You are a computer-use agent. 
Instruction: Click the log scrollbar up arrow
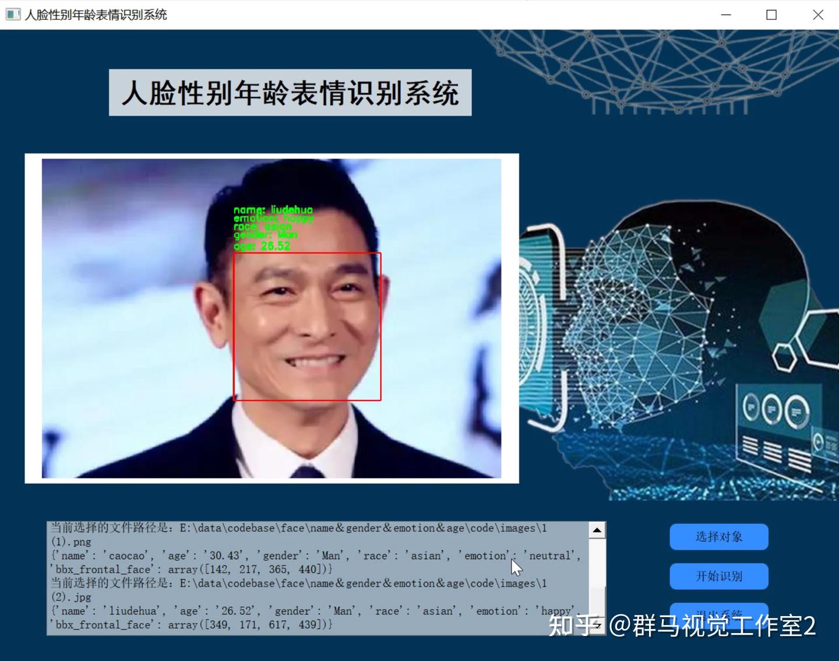point(597,530)
